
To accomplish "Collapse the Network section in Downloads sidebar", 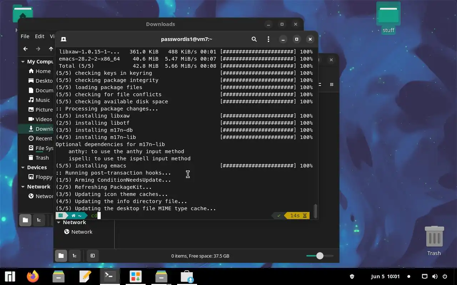I will pyautogui.click(x=23, y=187).
